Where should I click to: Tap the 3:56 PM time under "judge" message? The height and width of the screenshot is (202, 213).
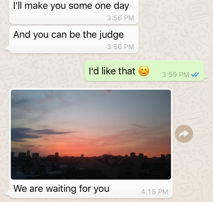[120, 47]
